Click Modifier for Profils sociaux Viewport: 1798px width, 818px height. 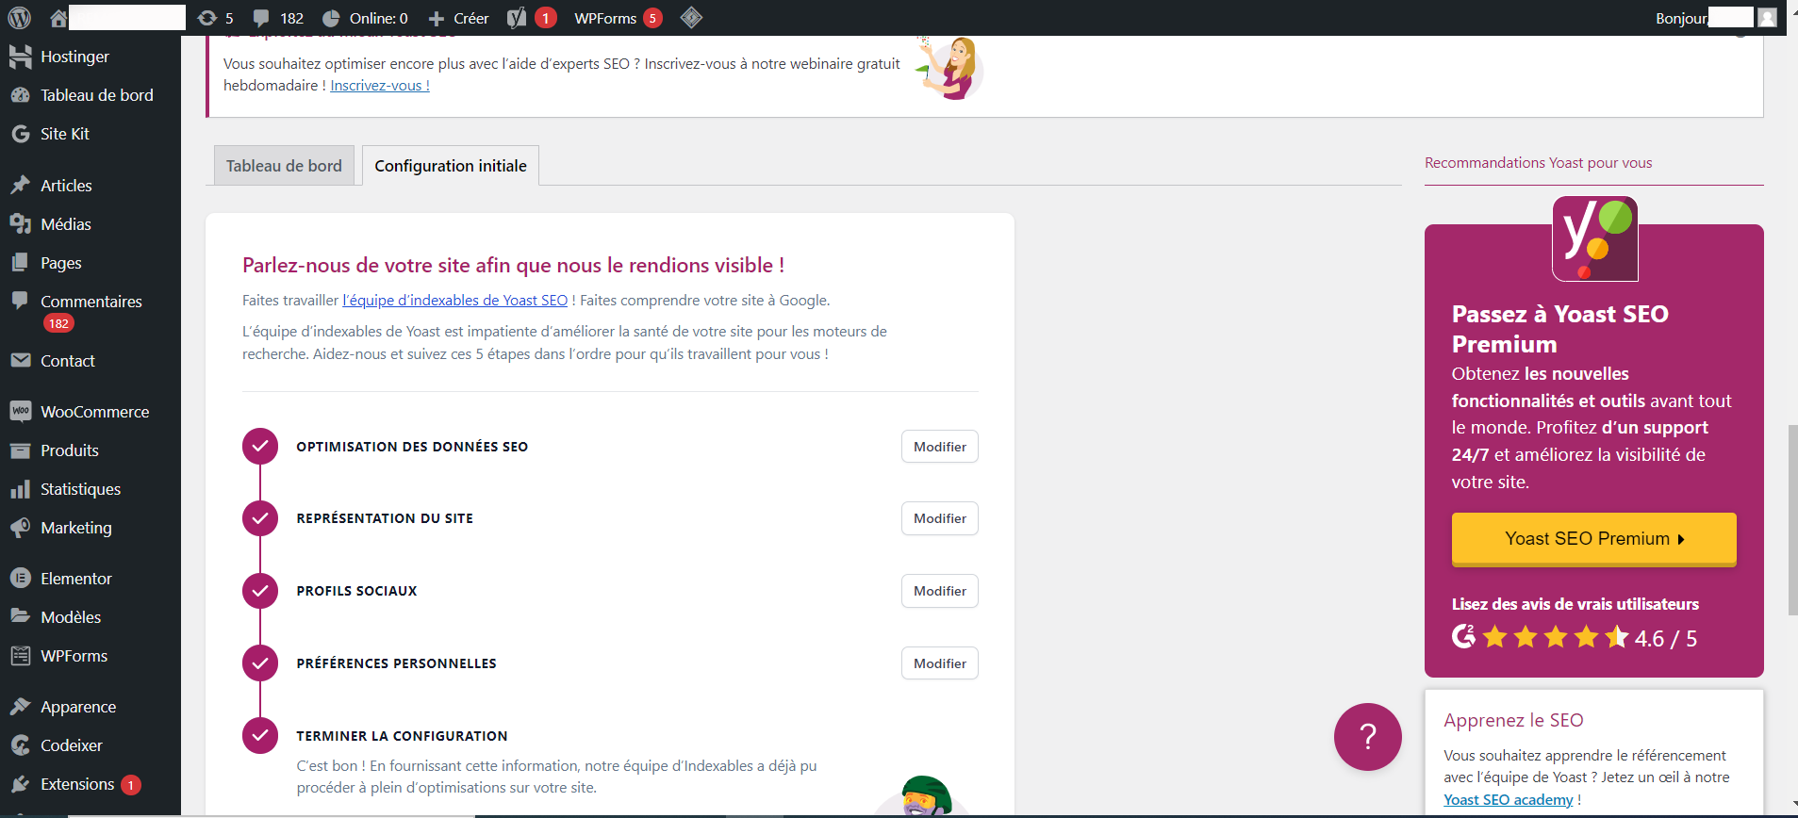click(940, 591)
